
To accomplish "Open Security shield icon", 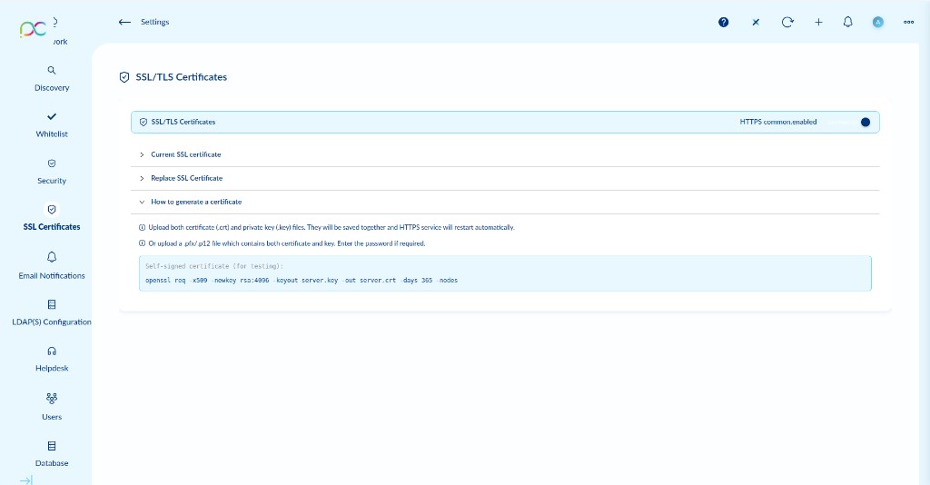I will click(x=52, y=163).
